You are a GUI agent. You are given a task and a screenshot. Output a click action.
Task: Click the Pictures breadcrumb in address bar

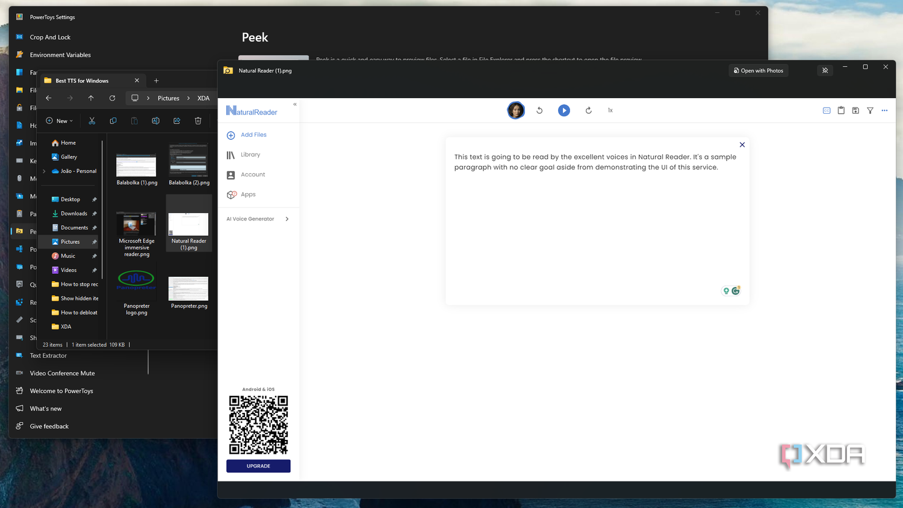(x=169, y=98)
